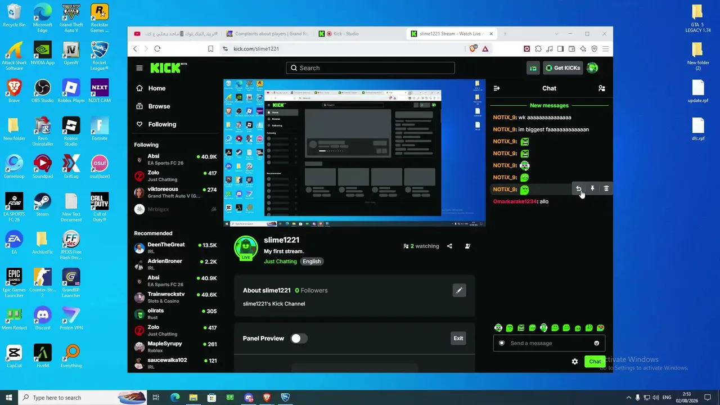Click the chat identity shield icon
720x405 pixels.
click(x=502, y=343)
